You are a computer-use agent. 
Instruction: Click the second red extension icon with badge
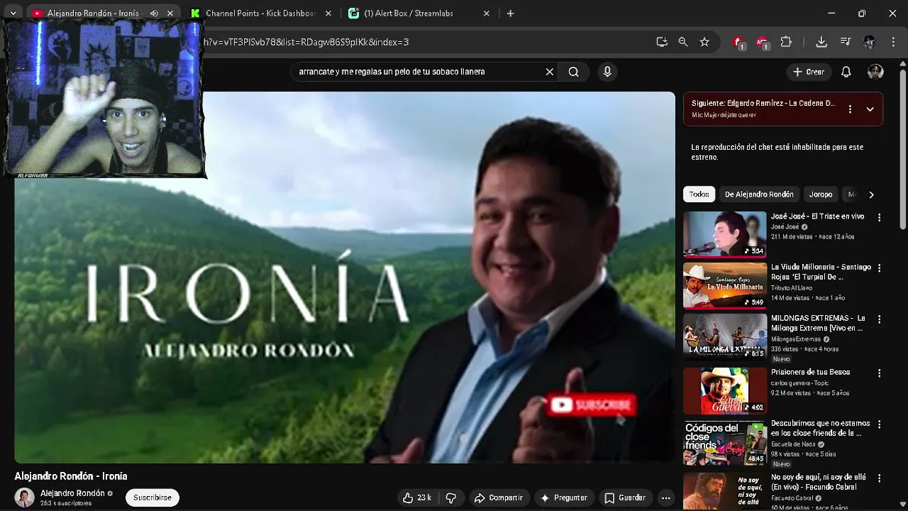(763, 43)
